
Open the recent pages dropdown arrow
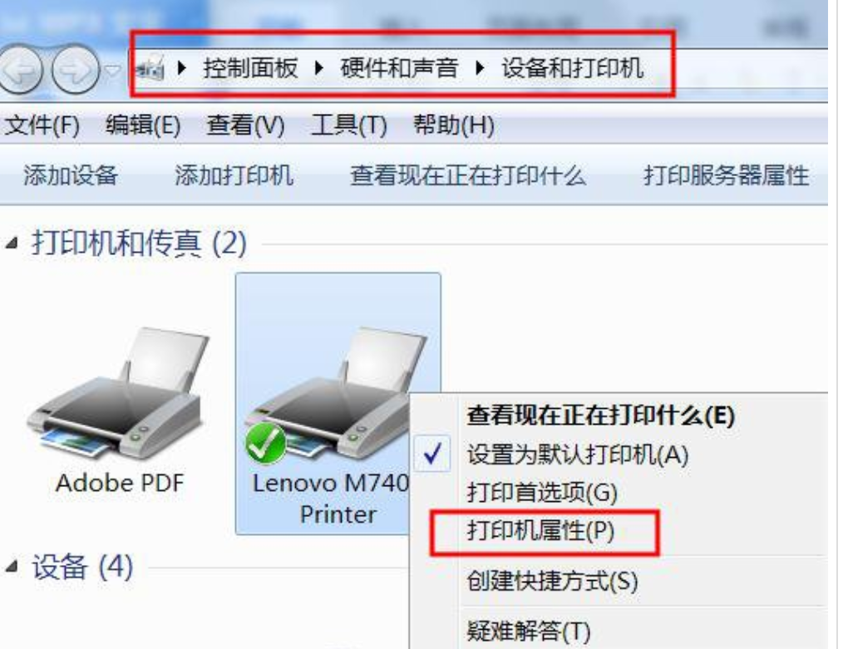[x=112, y=70]
